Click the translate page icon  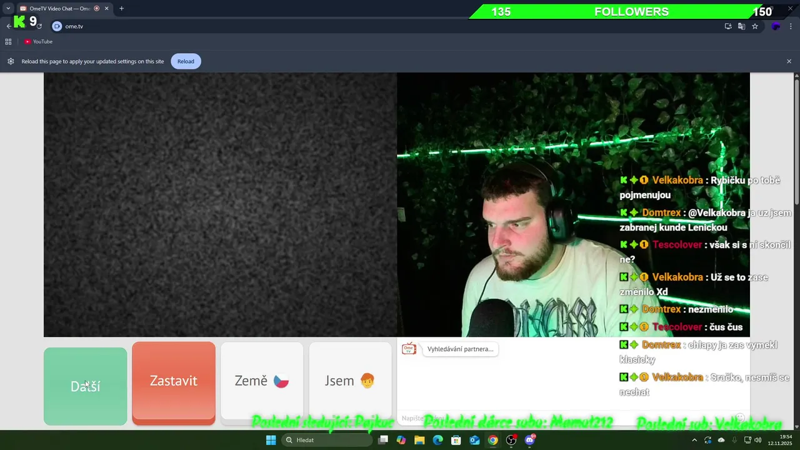[x=741, y=26]
